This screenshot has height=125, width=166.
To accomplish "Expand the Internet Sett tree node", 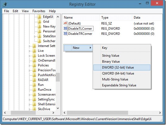I will point(30,46).
